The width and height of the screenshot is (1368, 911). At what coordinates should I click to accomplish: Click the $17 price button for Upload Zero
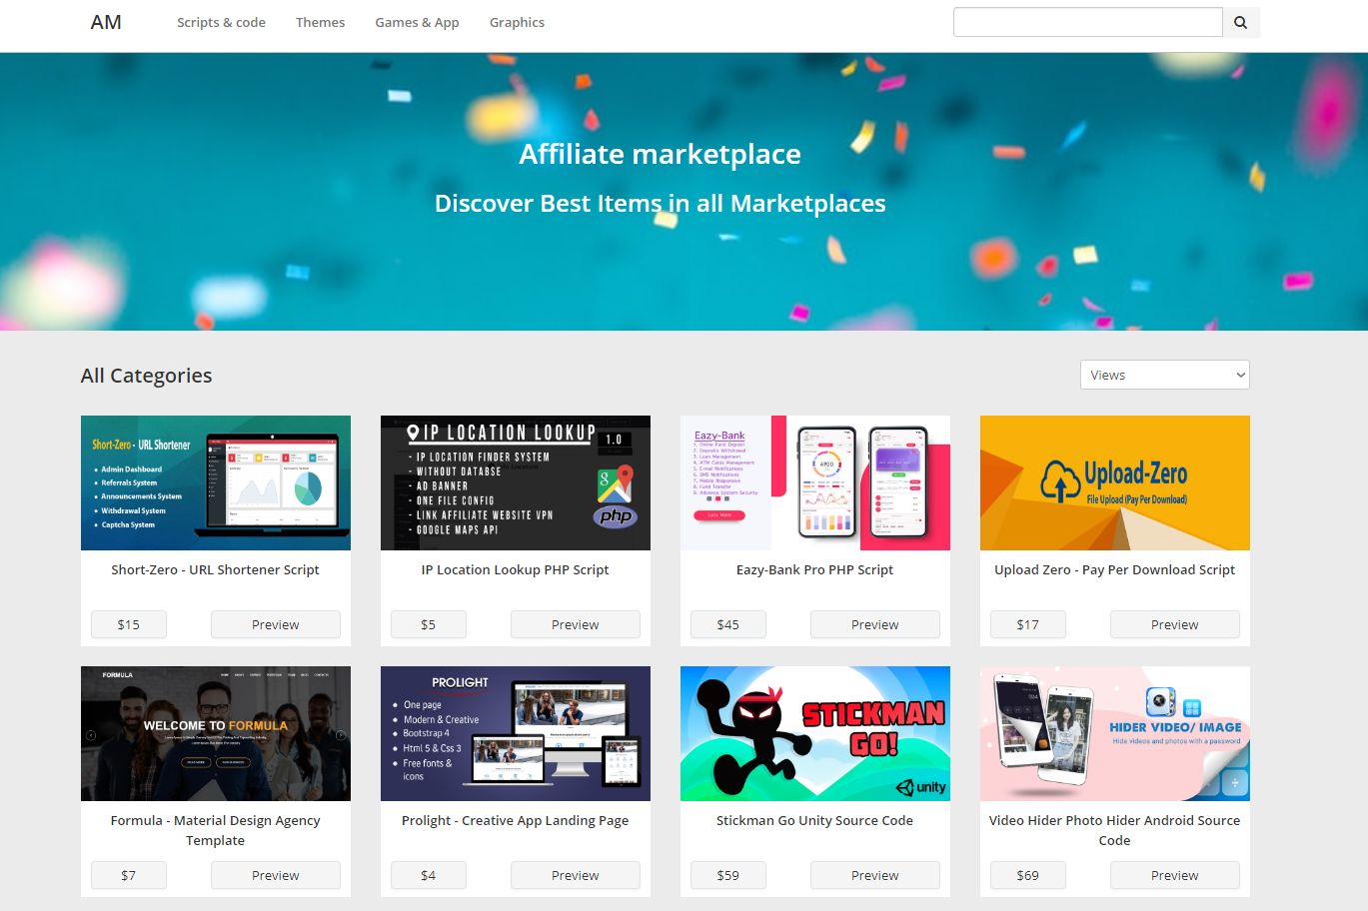pyautogui.click(x=1027, y=624)
